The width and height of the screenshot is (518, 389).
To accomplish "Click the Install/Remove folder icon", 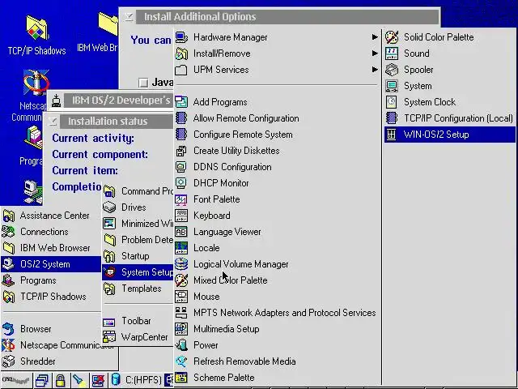I will [181, 53].
